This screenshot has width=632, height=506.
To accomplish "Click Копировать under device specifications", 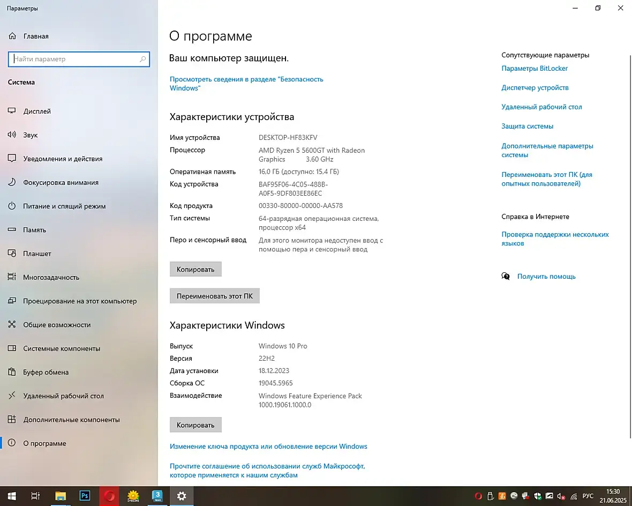I will coord(195,269).
